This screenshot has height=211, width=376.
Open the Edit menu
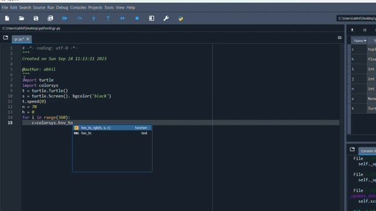point(14,8)
